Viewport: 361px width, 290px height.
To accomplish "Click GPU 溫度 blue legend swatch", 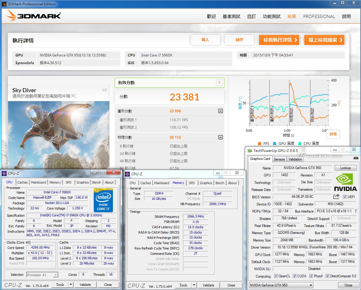I will pyautogui.click(x=275, y=144).
